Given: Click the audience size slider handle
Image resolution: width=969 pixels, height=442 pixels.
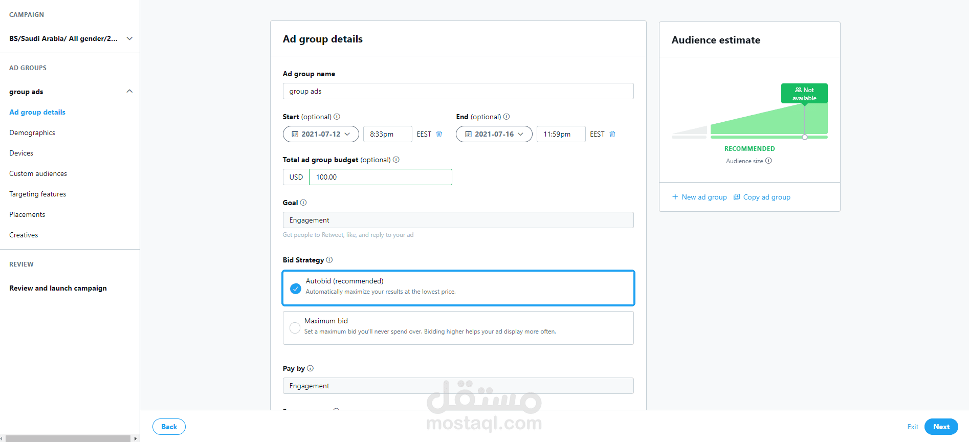Looking at the screenshot, I should click(x=805, y=137).
